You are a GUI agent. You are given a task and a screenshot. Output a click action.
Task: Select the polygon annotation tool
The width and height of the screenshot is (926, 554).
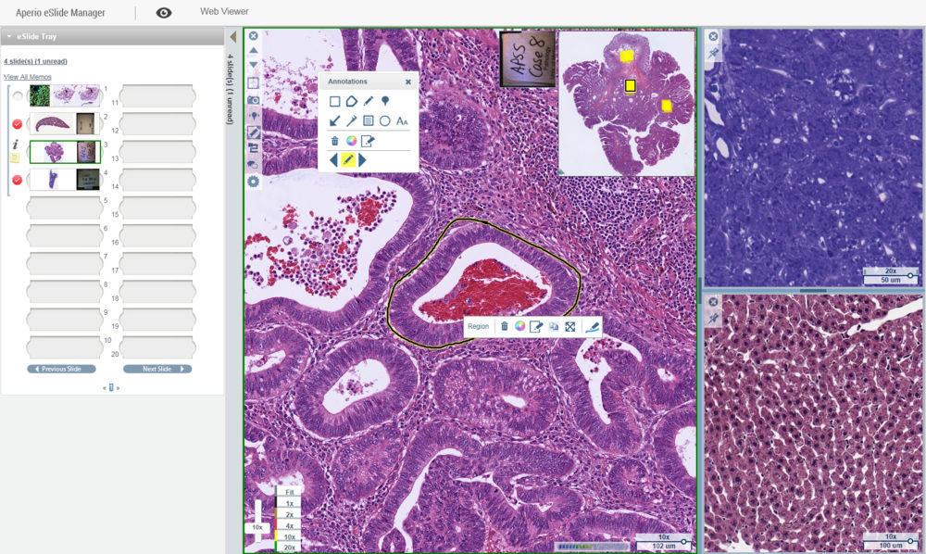351,101
